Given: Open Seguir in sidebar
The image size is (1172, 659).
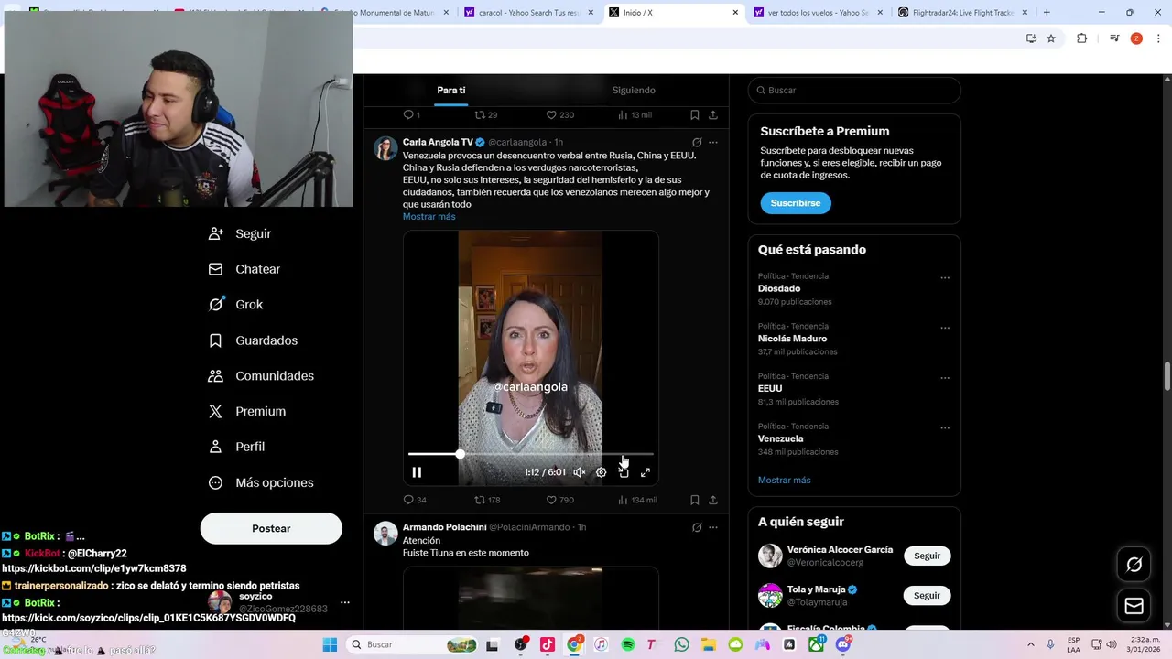Looking at the screenshot, I should click(240, 233).
